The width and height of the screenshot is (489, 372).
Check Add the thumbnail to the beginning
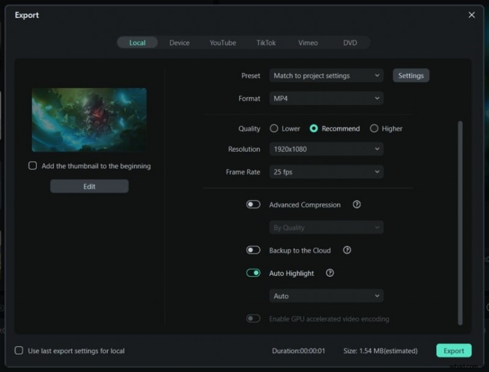click(32, 165)
